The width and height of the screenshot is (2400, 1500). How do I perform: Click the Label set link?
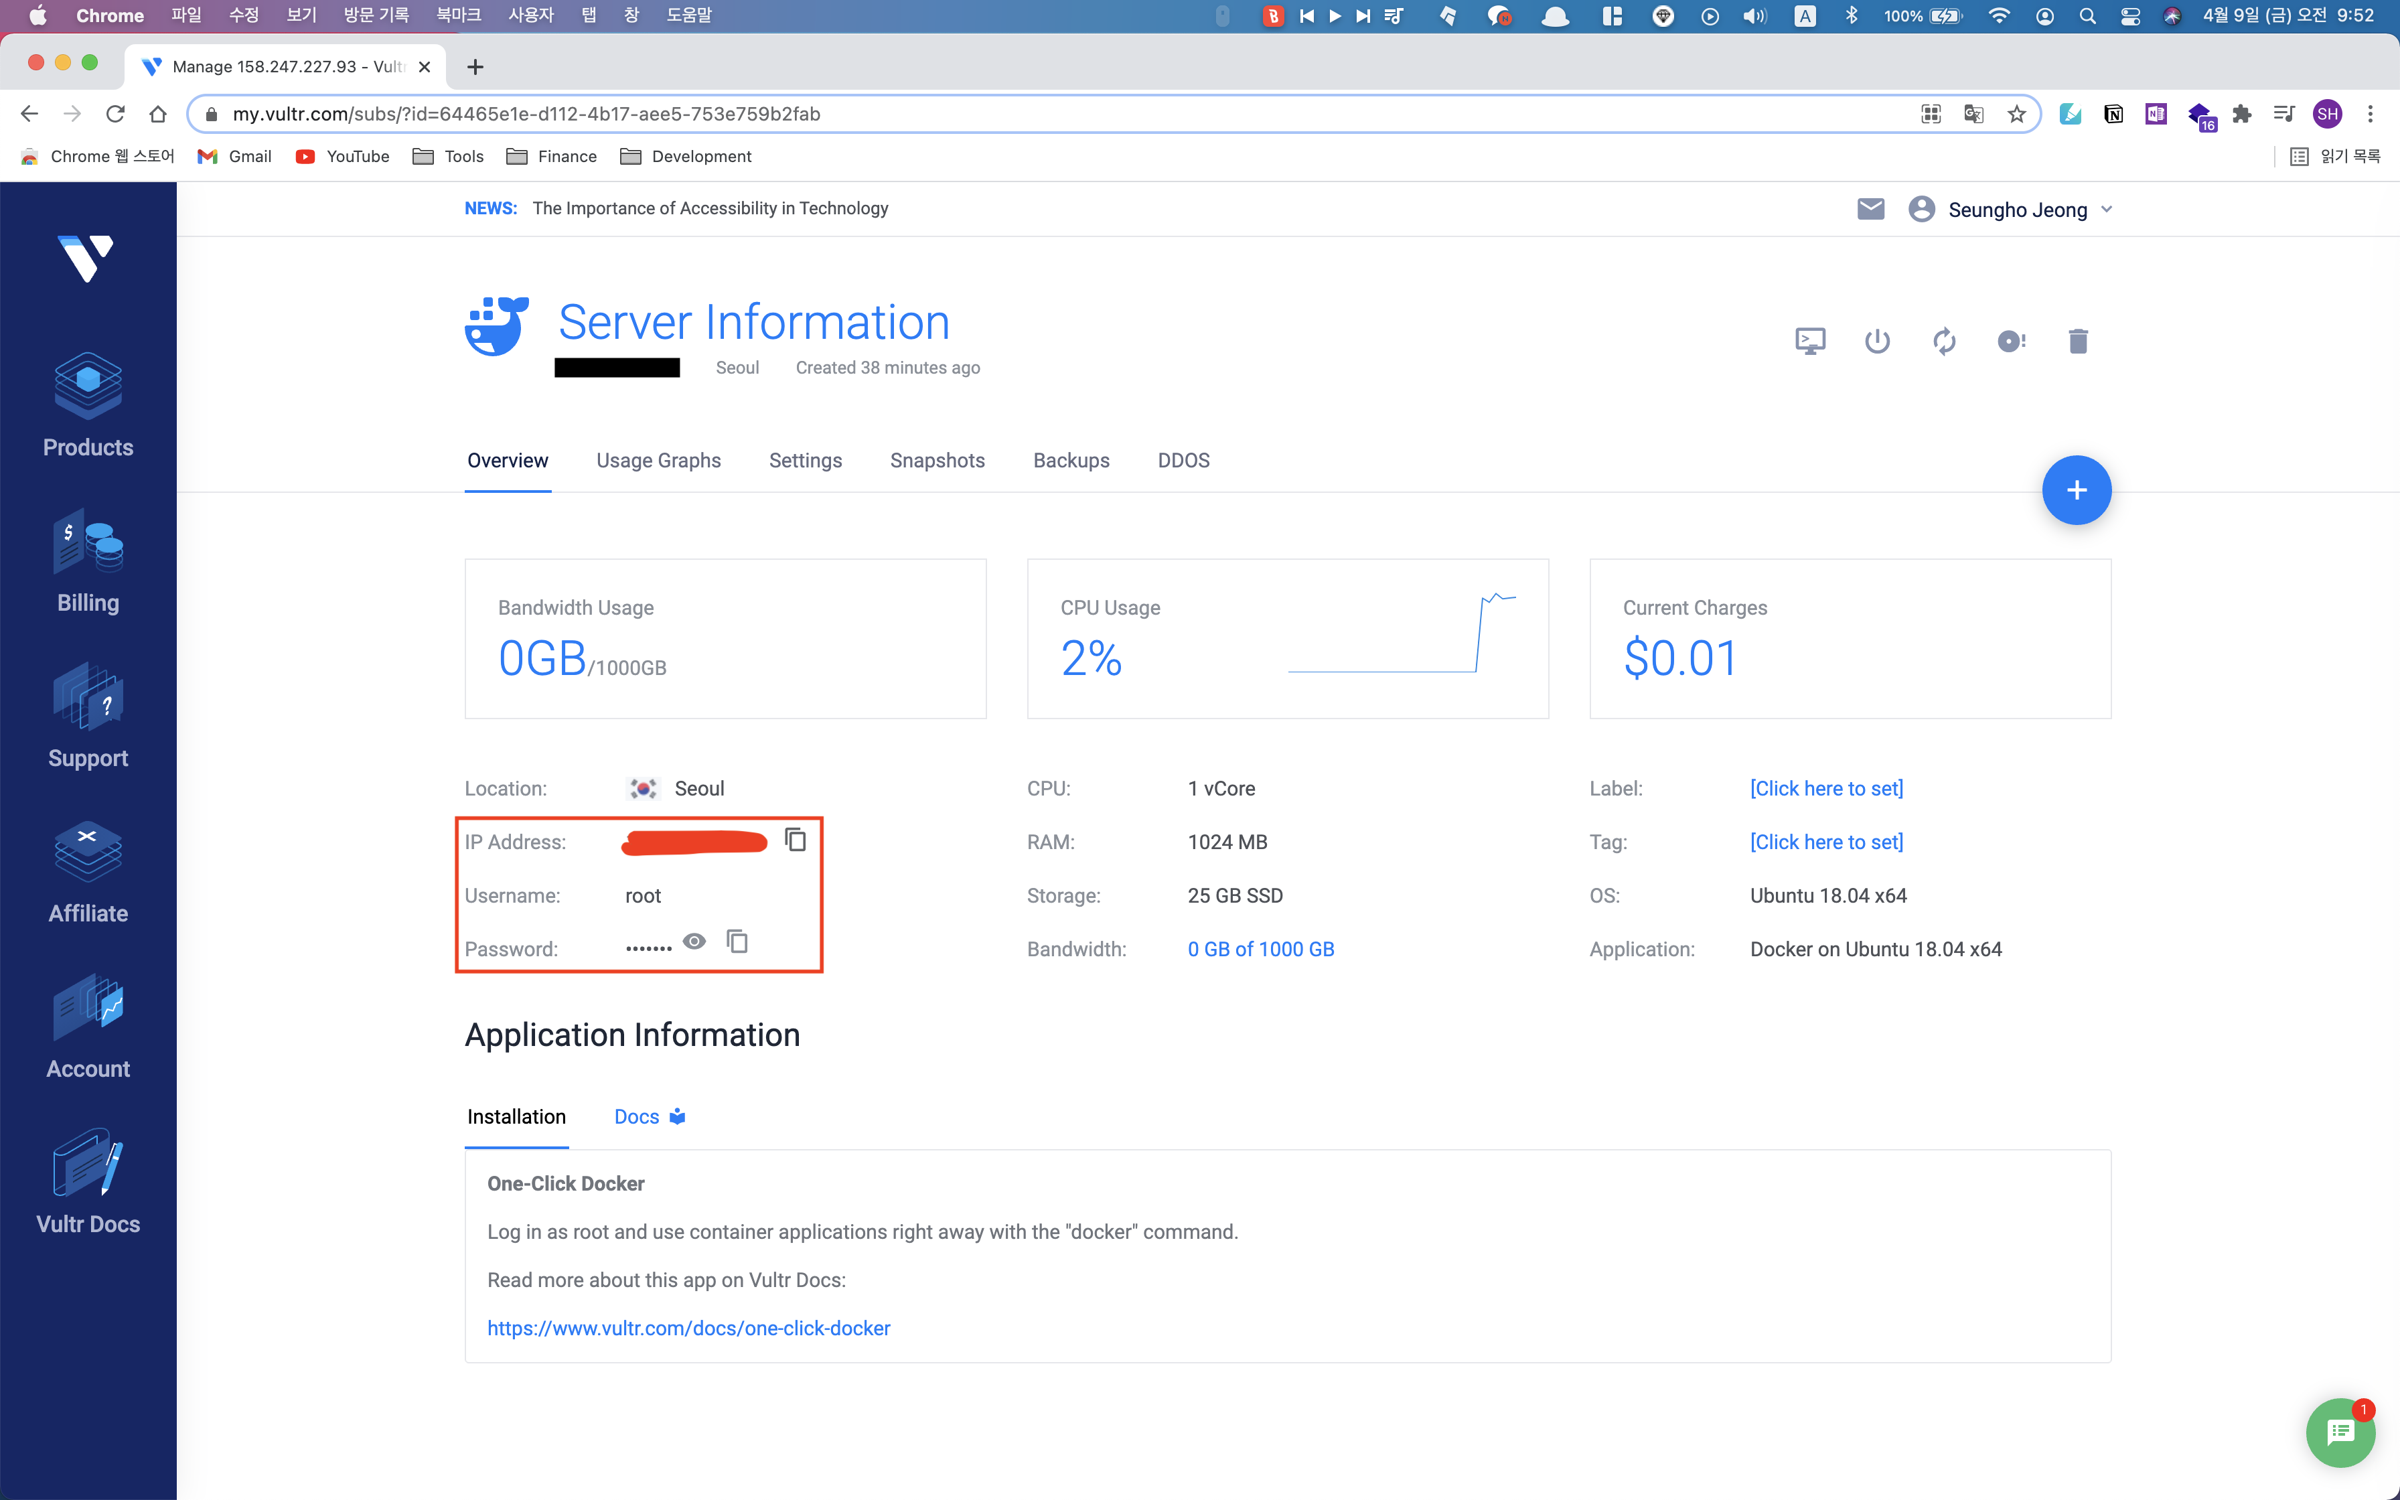(1826, 788)
